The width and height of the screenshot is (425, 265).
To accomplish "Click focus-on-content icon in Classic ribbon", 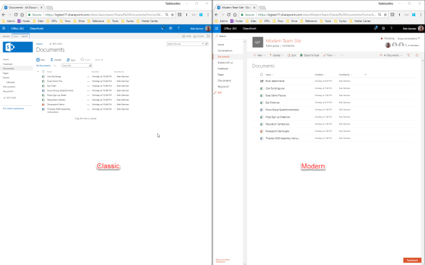I will coord(208,36).
